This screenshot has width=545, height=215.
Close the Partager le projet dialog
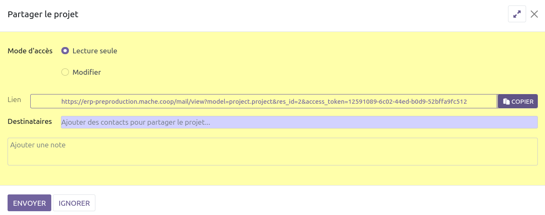534,14
